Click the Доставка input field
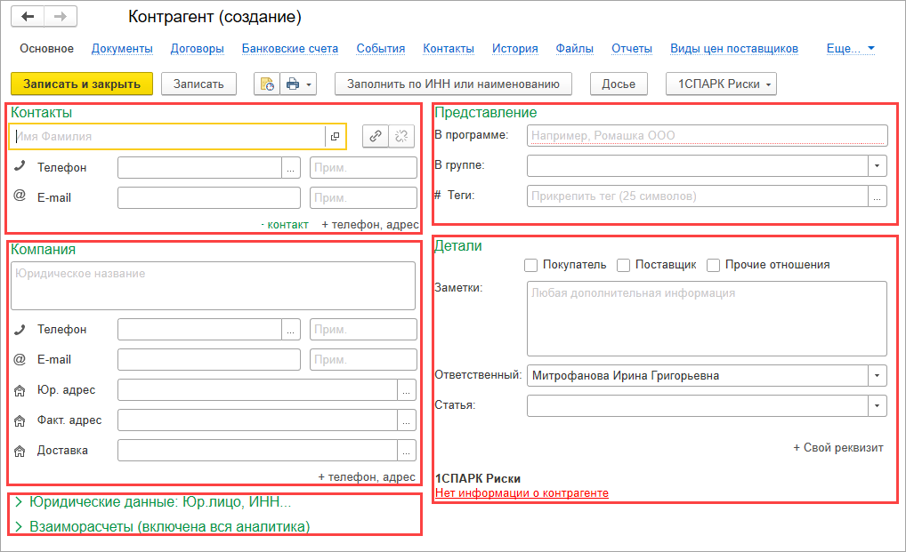Image resolution: width=906 pixels, height=552 pixels. click(258, 451)
